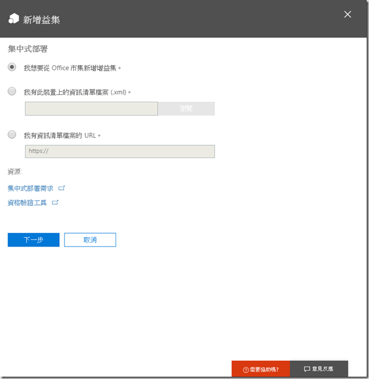Choose the 資訊清單檔案 (.xml) radio button
Screen dimensions: 369x379
pyautogui.click(x=12, y=91)
